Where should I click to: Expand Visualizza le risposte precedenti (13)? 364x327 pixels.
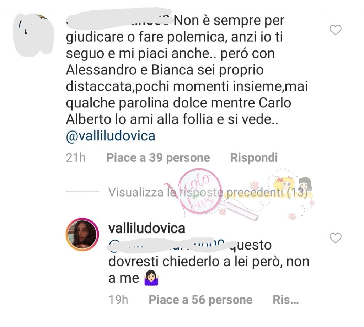click(x=208, y=192)
